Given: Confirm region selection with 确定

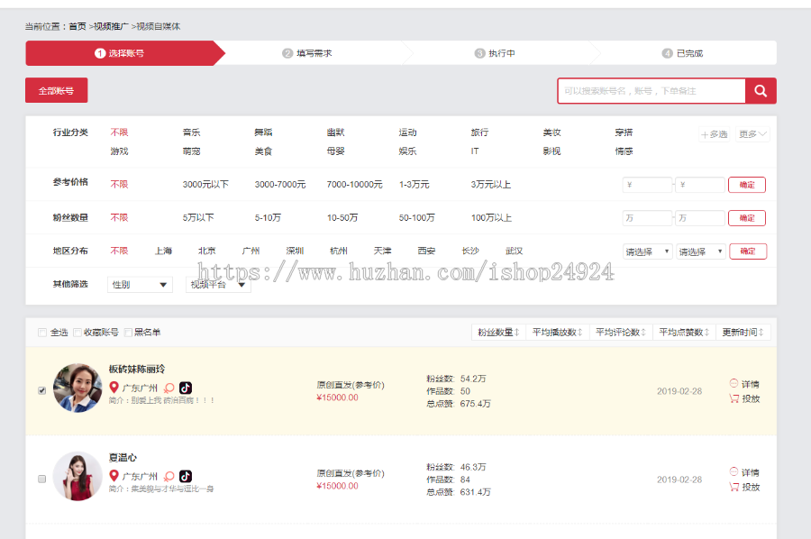Looking at the screenshot, I should click(x=747, y=251).
